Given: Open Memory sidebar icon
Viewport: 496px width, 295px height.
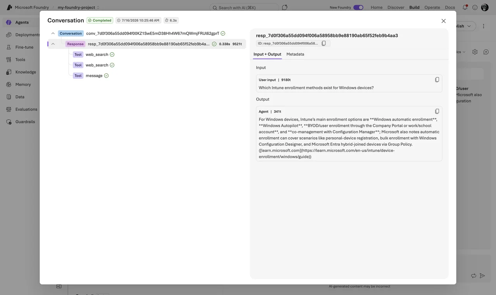Looking at the screenshot, I should coord(9,85).
